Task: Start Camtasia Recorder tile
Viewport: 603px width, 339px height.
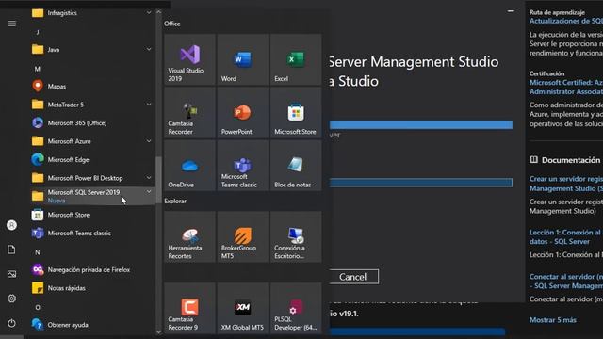Action: pos(189,113)
